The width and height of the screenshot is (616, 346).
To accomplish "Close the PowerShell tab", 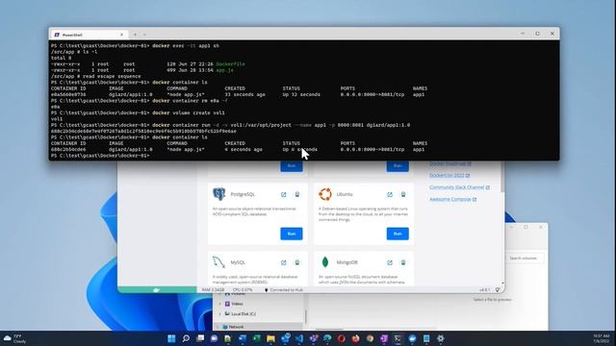I will coord(121,35).
